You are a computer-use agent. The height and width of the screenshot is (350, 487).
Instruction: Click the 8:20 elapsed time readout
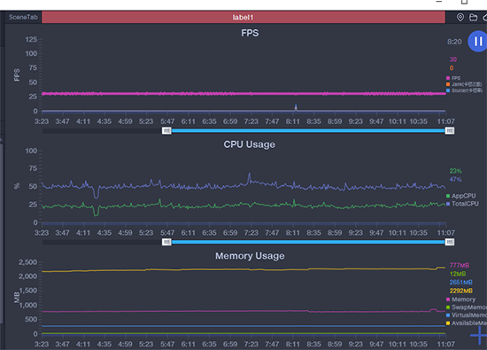click(454, 42)
